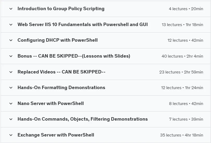211x143 pixels.
Task: Select Bonus Lessons with Slides title
Action: (74, 56)
